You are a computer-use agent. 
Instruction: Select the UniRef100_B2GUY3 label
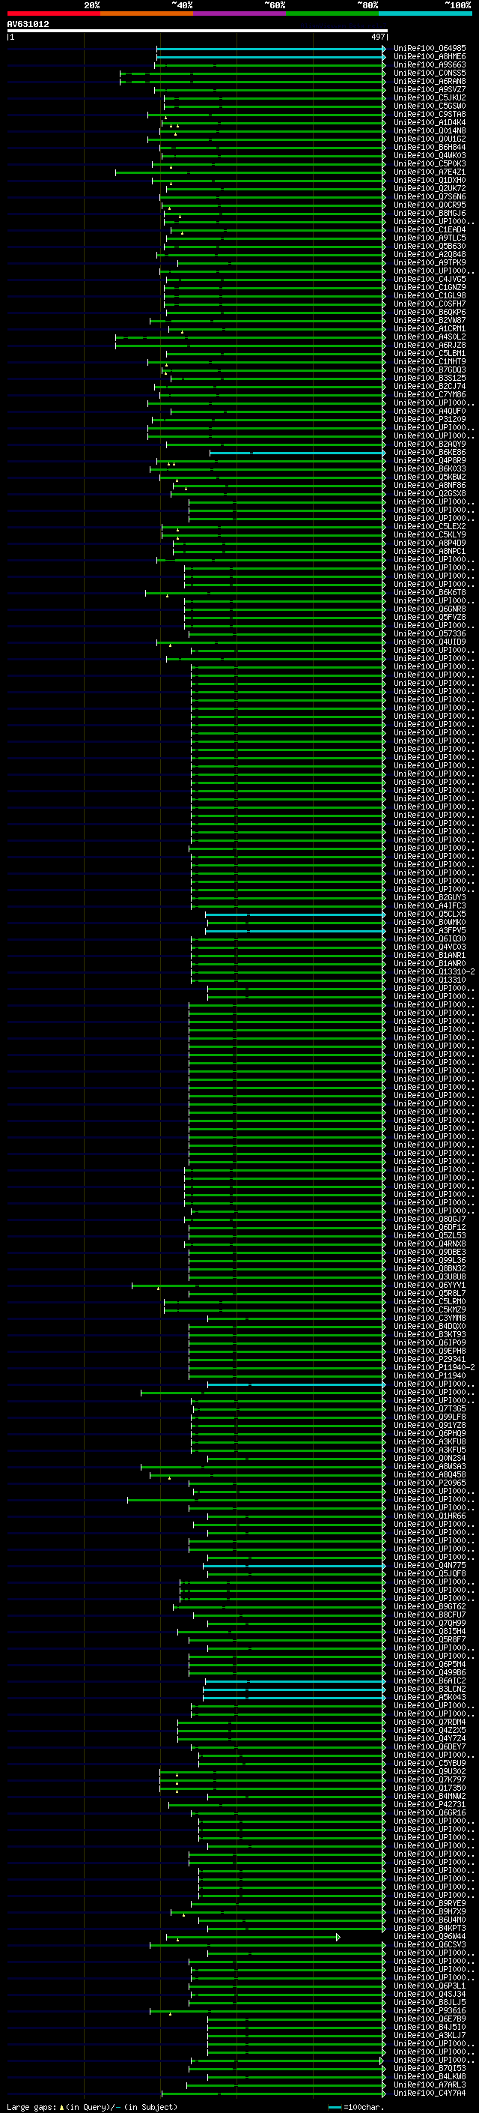[430, 897]
